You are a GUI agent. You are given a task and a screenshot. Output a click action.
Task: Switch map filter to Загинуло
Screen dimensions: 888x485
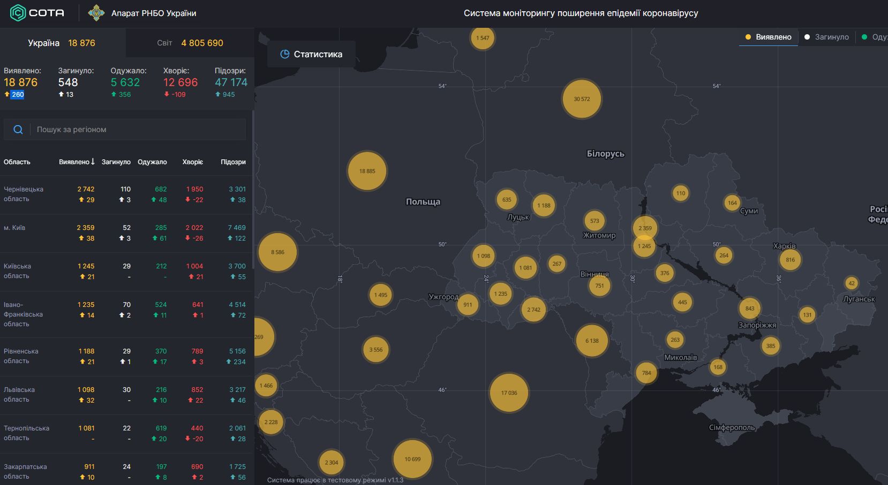pyautogui.click(x=826, y=37)
